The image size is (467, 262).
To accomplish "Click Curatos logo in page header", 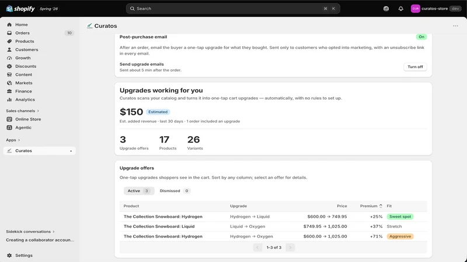I will (89, 26).
